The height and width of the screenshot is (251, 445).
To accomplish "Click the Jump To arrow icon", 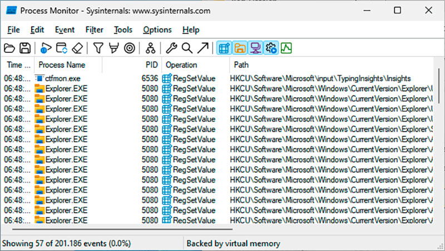I will pos(203,48).
